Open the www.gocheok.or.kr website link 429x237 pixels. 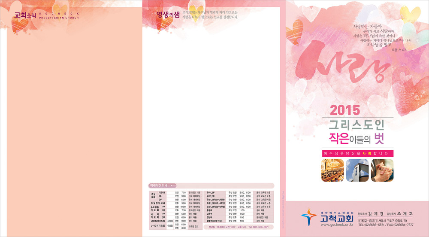tap(336, 225)
